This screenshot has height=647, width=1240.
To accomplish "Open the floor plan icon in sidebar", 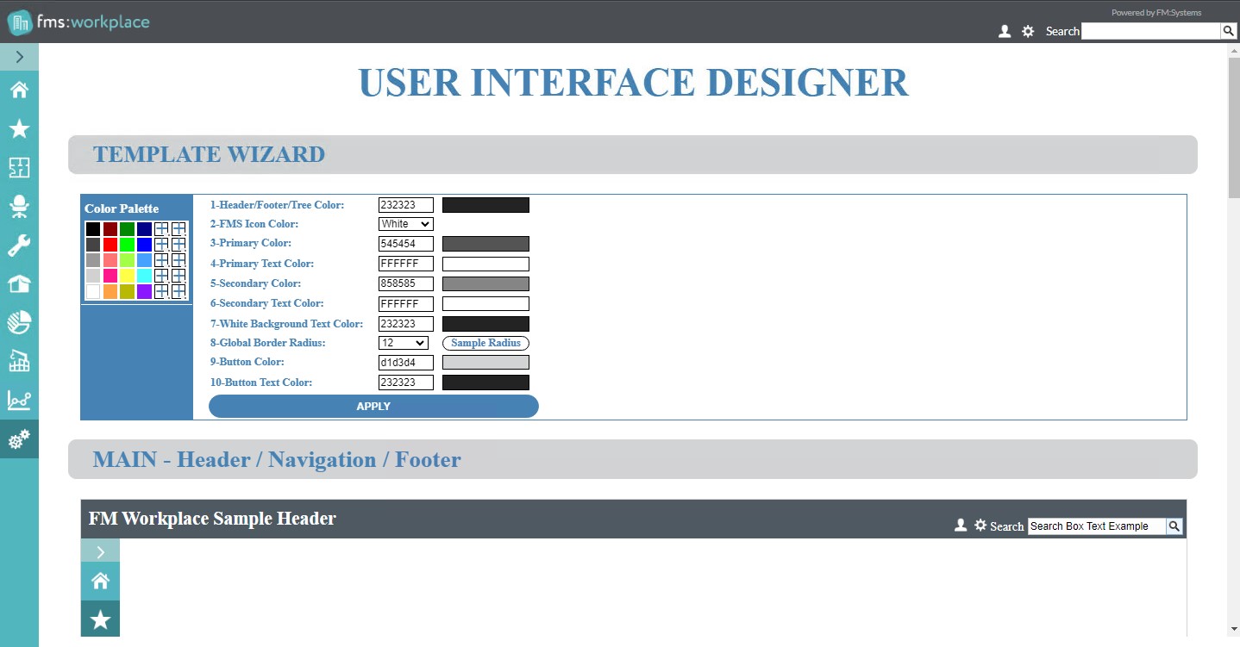I will (x=19, y=167).
